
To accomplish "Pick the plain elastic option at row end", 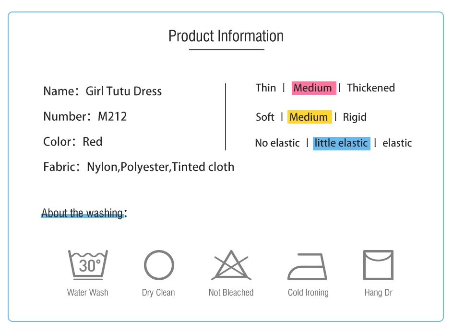I will pyautogui.click(x=397, y=143).
